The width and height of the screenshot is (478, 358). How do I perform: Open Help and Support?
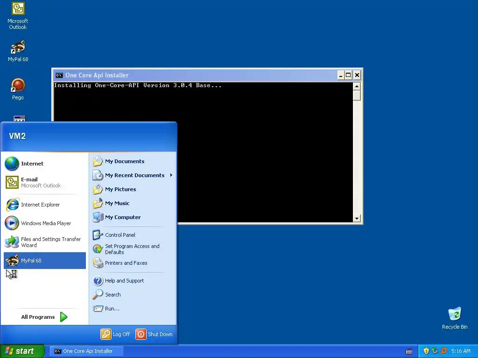133,281
